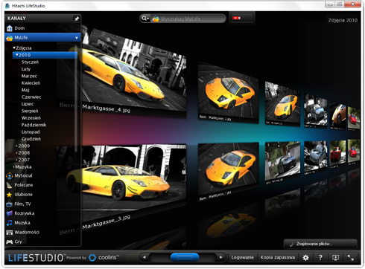Screen dimensions: 365x269
Task: Select Grudzień month
Action: click(31, 139)
